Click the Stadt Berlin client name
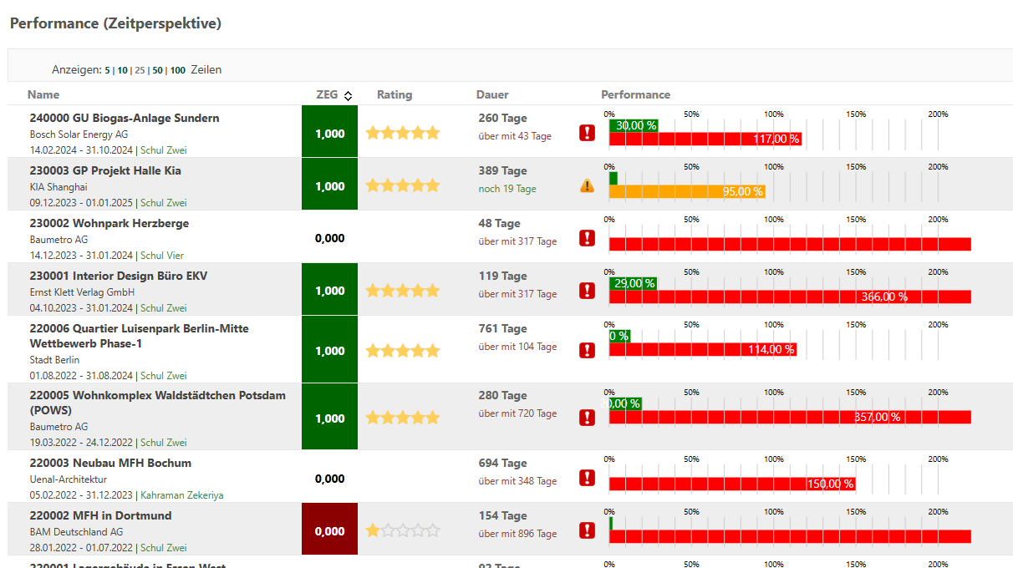The image size is (1013, 568). tap(54, 359)
